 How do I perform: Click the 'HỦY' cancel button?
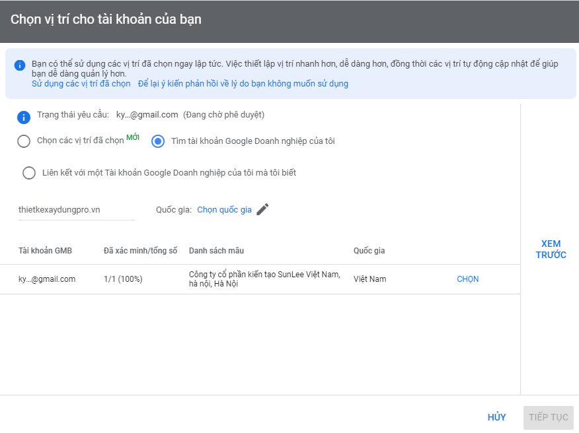[496, 417]
